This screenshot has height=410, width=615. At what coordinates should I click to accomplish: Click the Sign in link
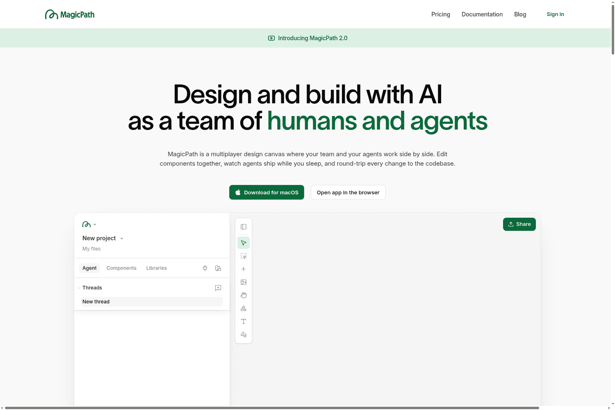point(555,14)
